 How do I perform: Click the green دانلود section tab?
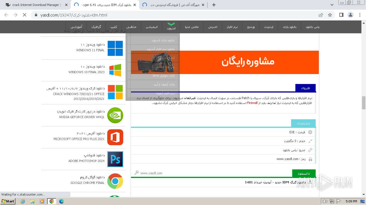[304, 173]
